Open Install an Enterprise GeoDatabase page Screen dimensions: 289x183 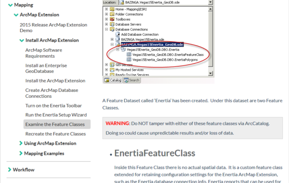coord(46,68)
